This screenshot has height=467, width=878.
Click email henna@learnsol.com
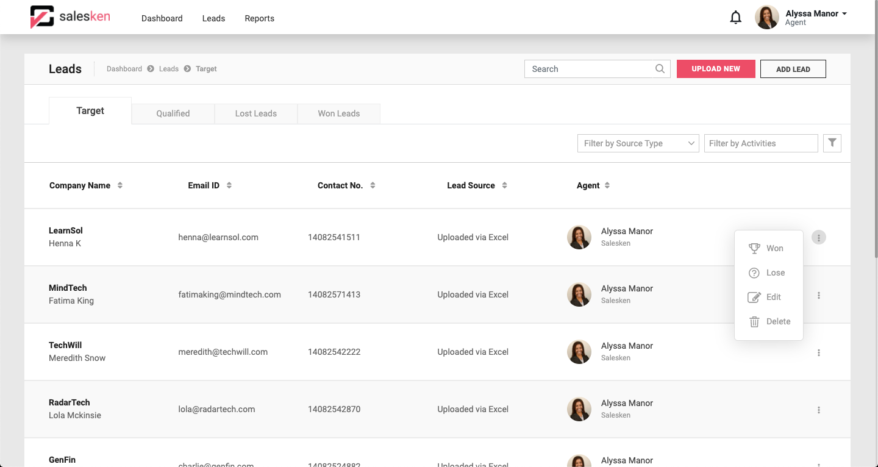point(218,237)
